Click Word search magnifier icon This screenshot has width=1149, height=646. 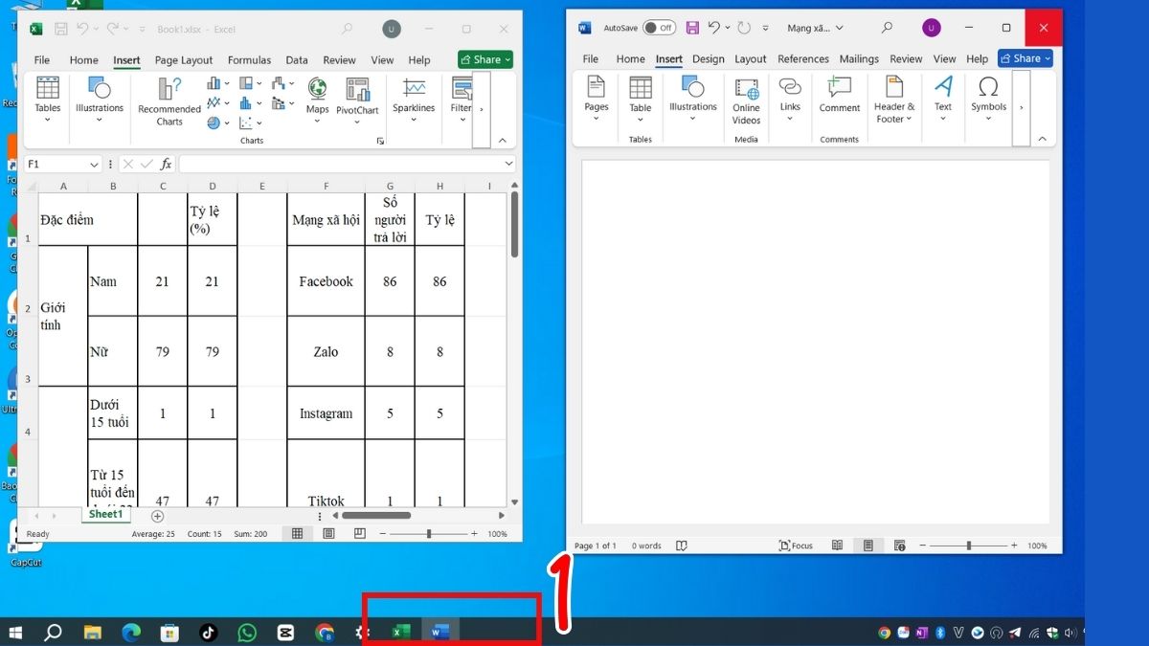pyautogui.click(x=888, y=28)
